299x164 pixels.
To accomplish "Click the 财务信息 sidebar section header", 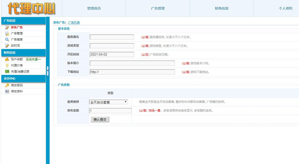I will pyautogui.click(x=23, y=53).
